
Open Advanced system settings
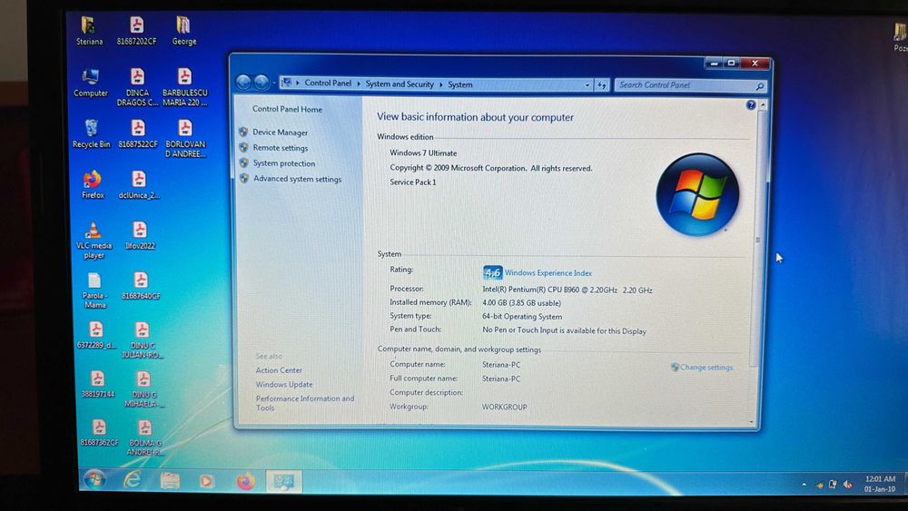[297, 179]
